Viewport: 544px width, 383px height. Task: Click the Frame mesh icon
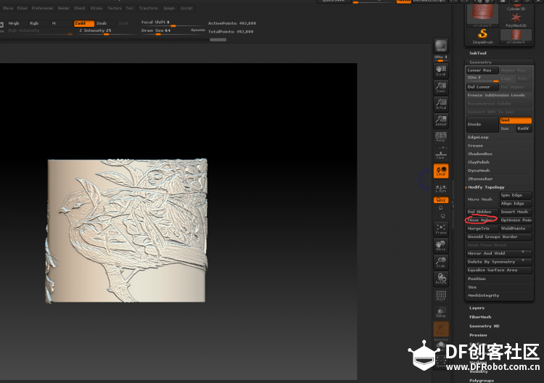point(441,229)
